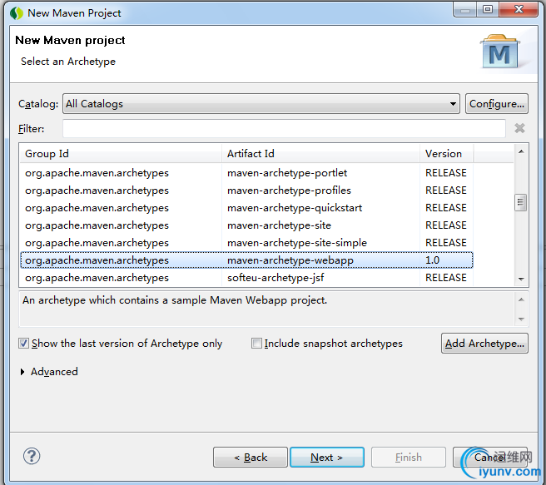Sort by Group Id column header
The image size is (546, 485).
121,153
